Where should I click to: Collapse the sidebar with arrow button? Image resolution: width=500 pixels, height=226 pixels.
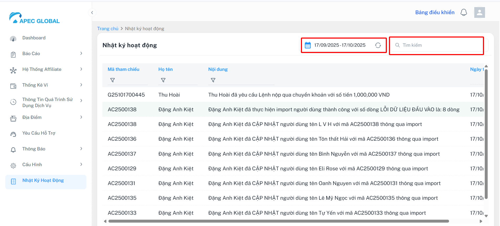coord(92,13)
